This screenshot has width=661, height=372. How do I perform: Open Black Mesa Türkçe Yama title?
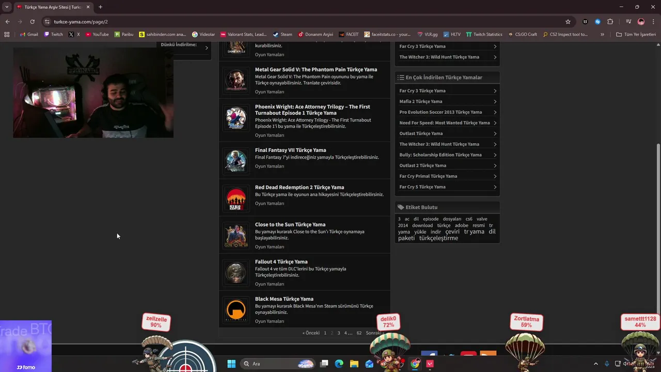click(x=284, y=299)
